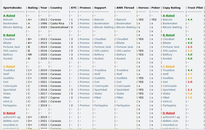Open Bitcoin Betting link in SportsBooks column
The image size is (205, 130).
click(13, 27)
